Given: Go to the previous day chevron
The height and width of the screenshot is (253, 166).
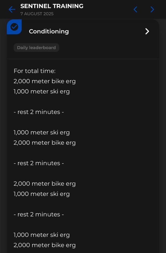Looking at the screenshot, I should pyautogui.click(x=135, y=9).
